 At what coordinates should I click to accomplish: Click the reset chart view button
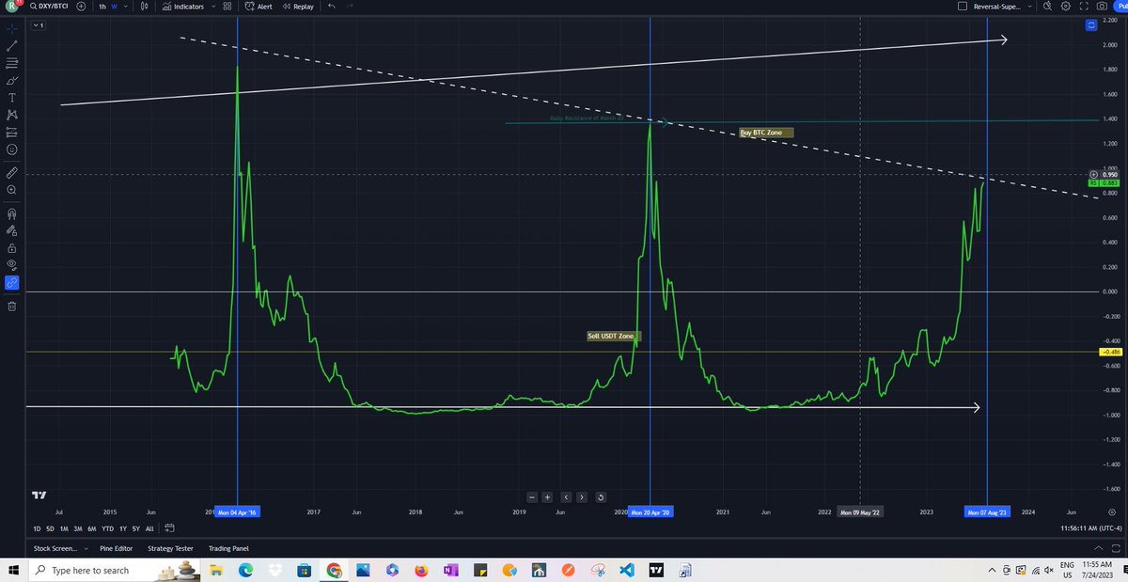[x=601, y=496]
